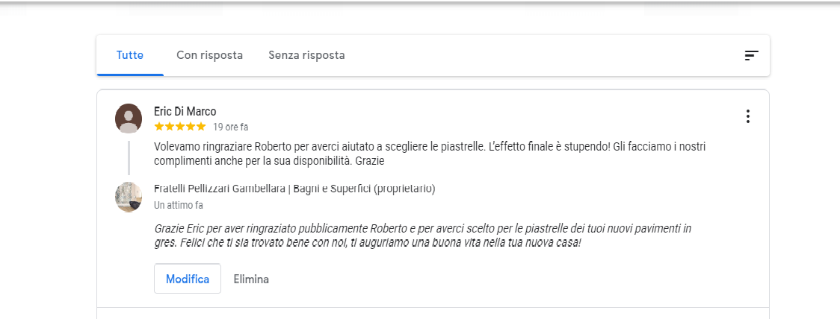This screenshot has width=840, height=319.
Task: Open three-dot menu on Eric's review
Action: click(x=748, y=116)
